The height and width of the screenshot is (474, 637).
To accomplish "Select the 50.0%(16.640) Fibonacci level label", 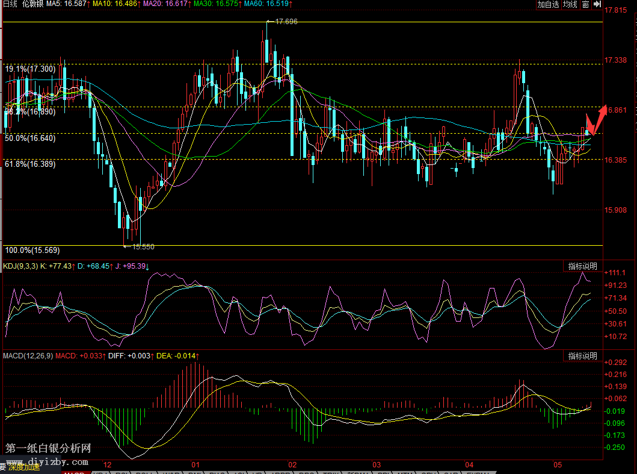I will click(30, 138).
